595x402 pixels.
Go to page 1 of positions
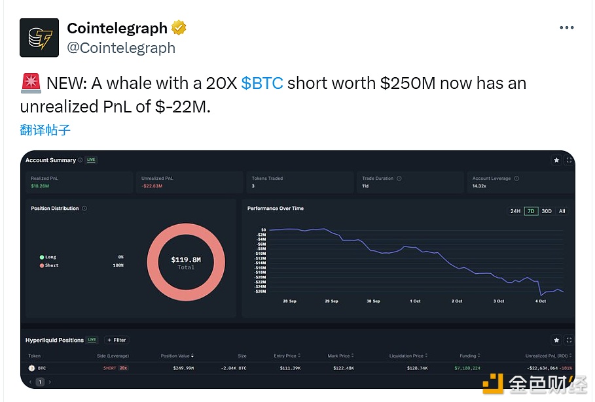coord(40,382)
